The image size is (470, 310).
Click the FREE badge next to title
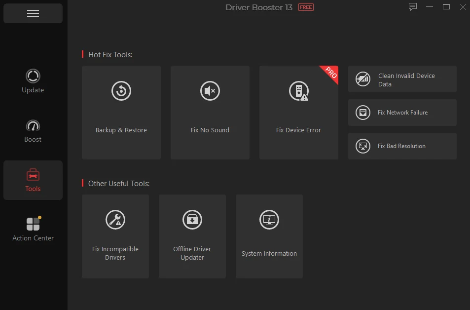(x=305, y=7)
